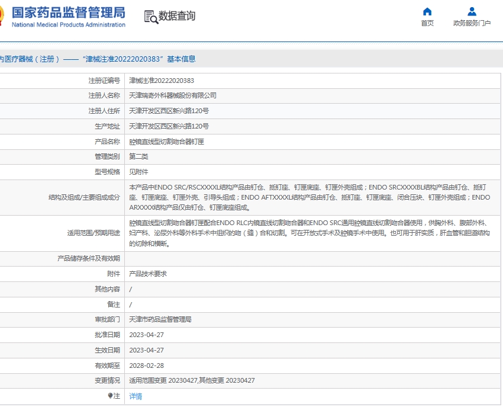Click the 型号规格 row label
503x407 pixels.
[107, 172]
